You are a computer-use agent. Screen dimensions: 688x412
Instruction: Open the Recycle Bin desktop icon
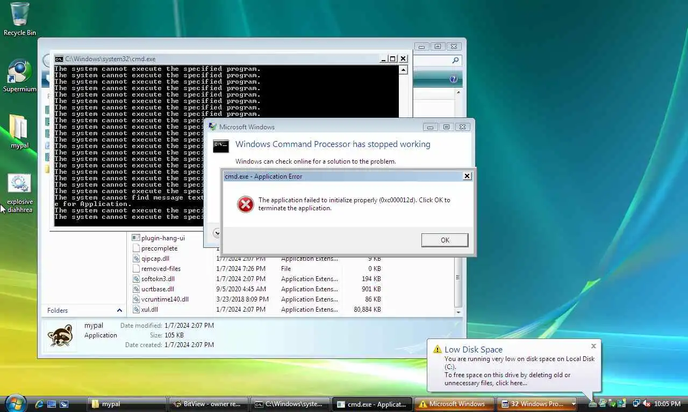point(20,19)
